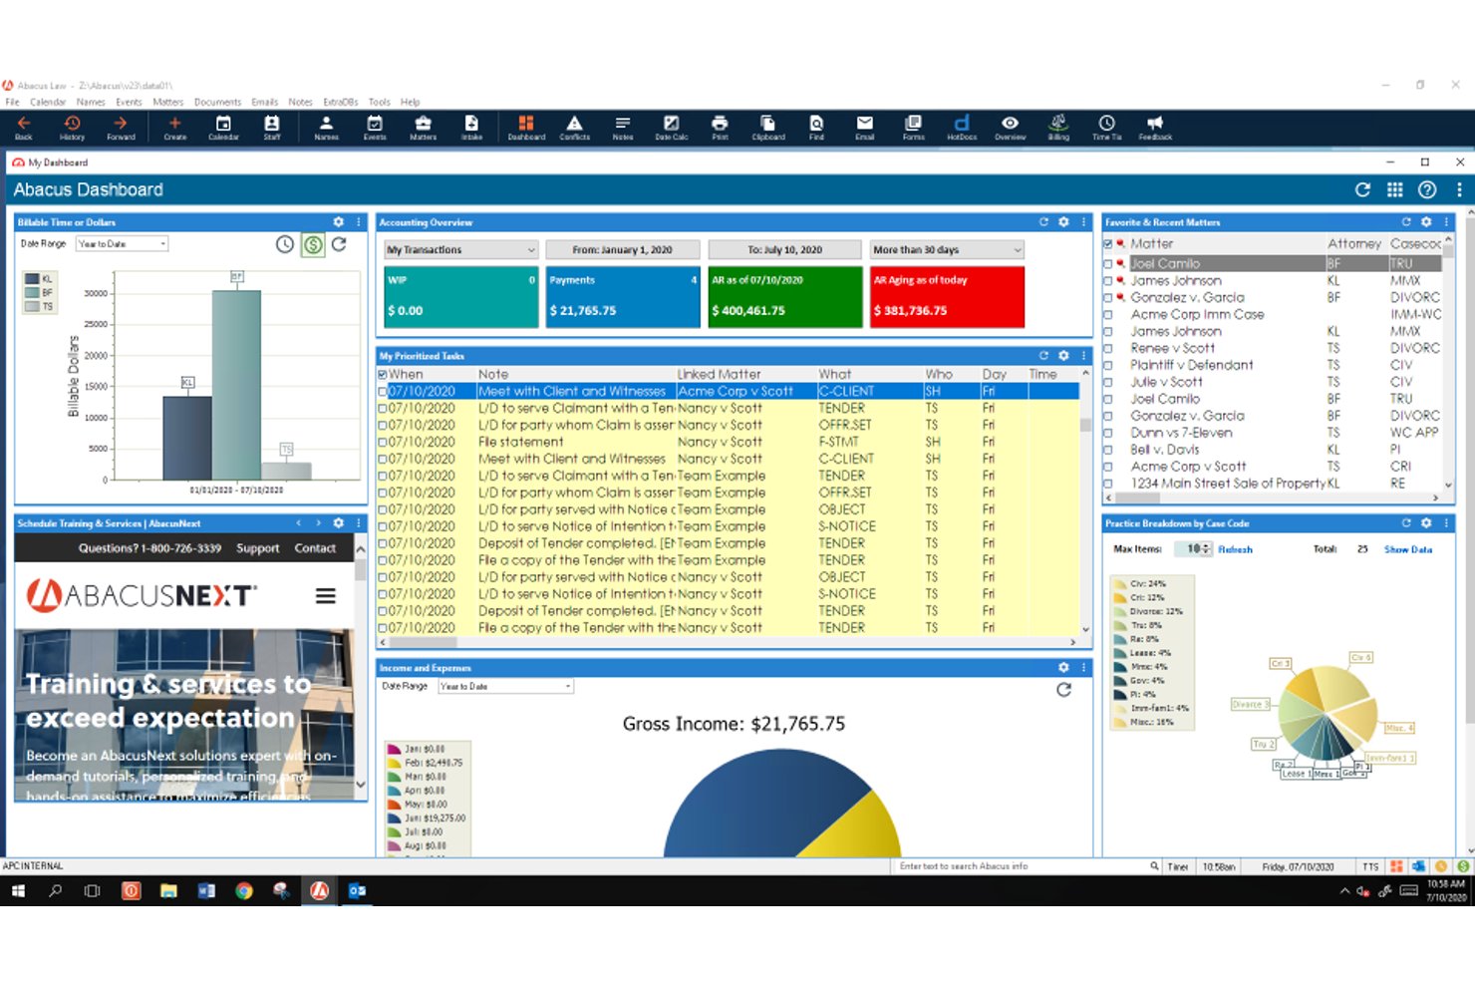Click the Abacus search text field
Image resolution: width=1475 pixels, height=984 pixels.
pos(1023,866)
